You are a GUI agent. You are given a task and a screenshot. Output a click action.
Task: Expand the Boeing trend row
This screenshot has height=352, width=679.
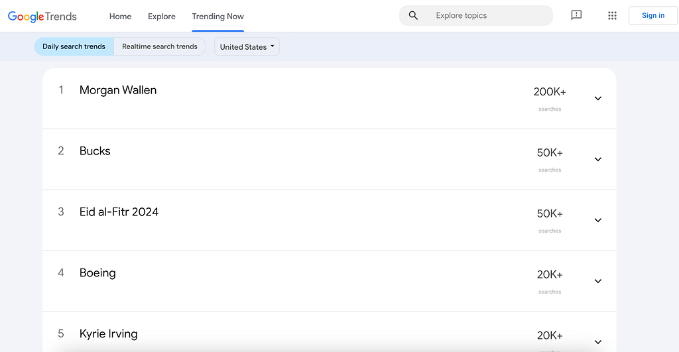(x=598, y=282)
